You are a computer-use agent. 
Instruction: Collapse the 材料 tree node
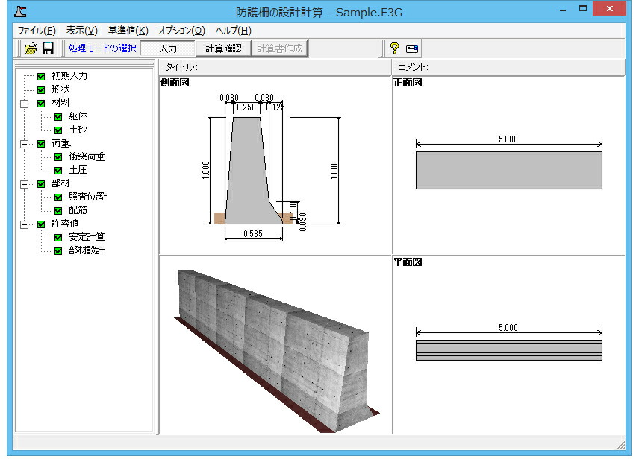click(x=25, y=104)
